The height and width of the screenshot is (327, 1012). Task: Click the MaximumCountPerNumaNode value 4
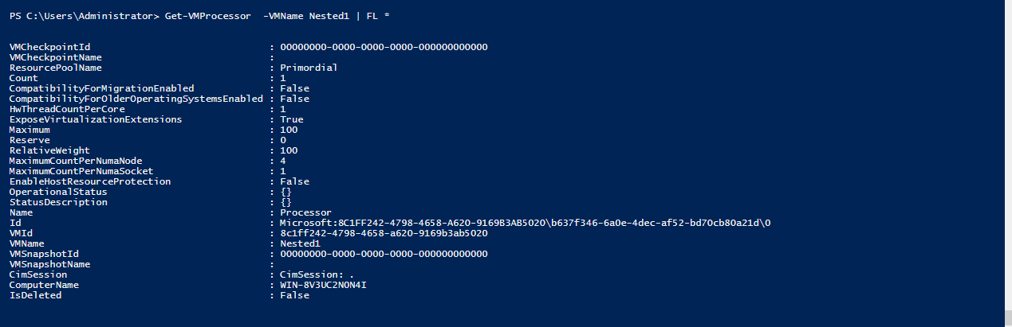coord(283,161)
